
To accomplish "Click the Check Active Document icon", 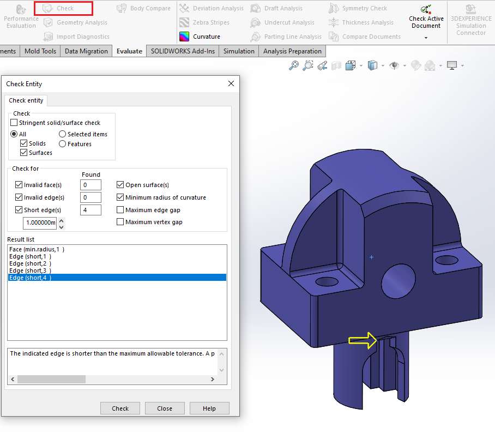I will [x=426, y=10].
